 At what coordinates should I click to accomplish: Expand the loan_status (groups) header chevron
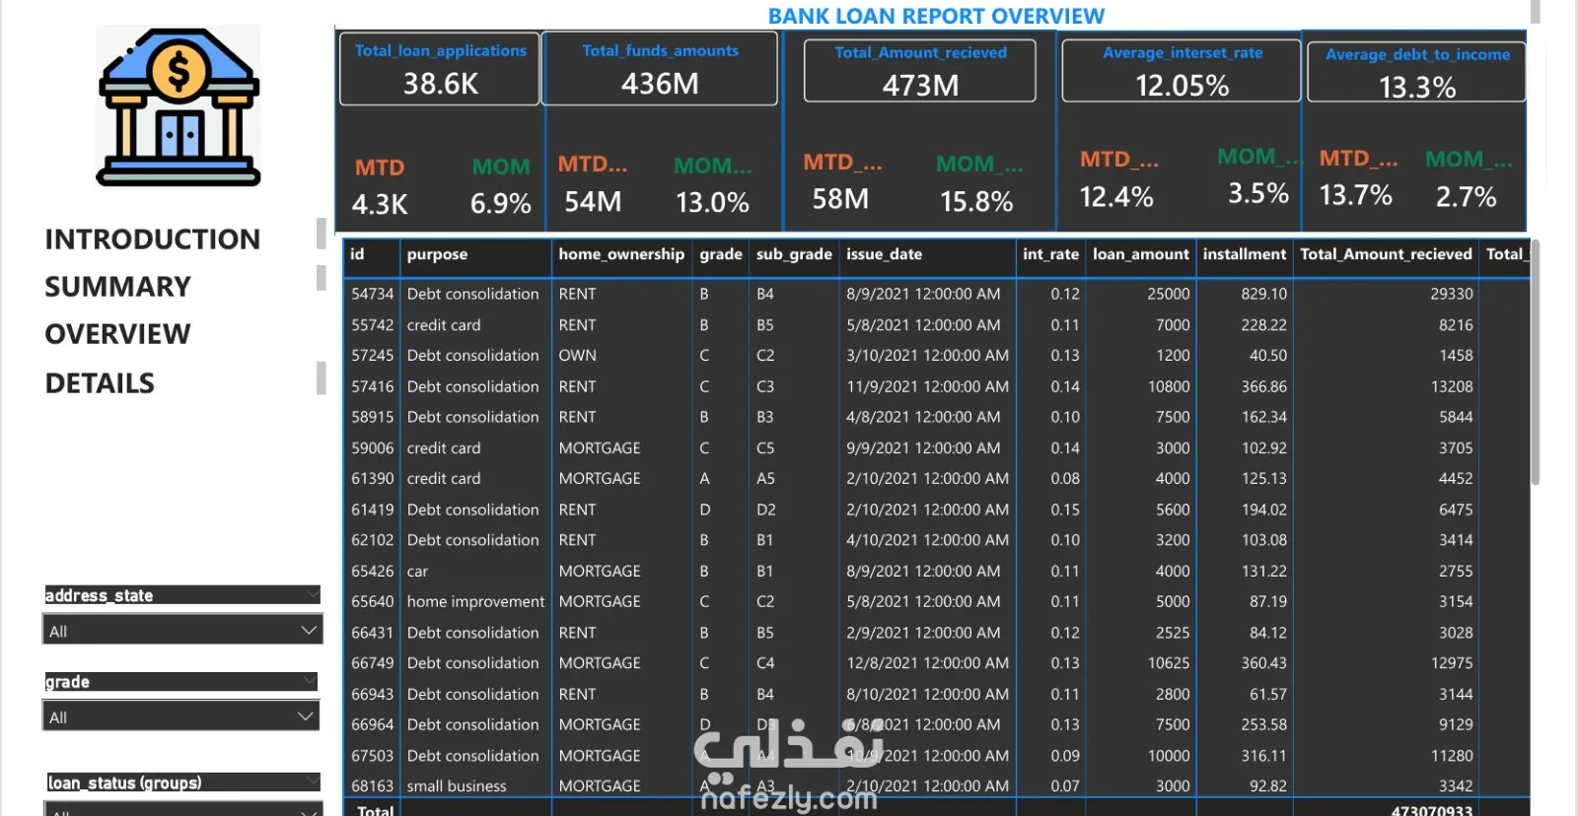(312, 782)
